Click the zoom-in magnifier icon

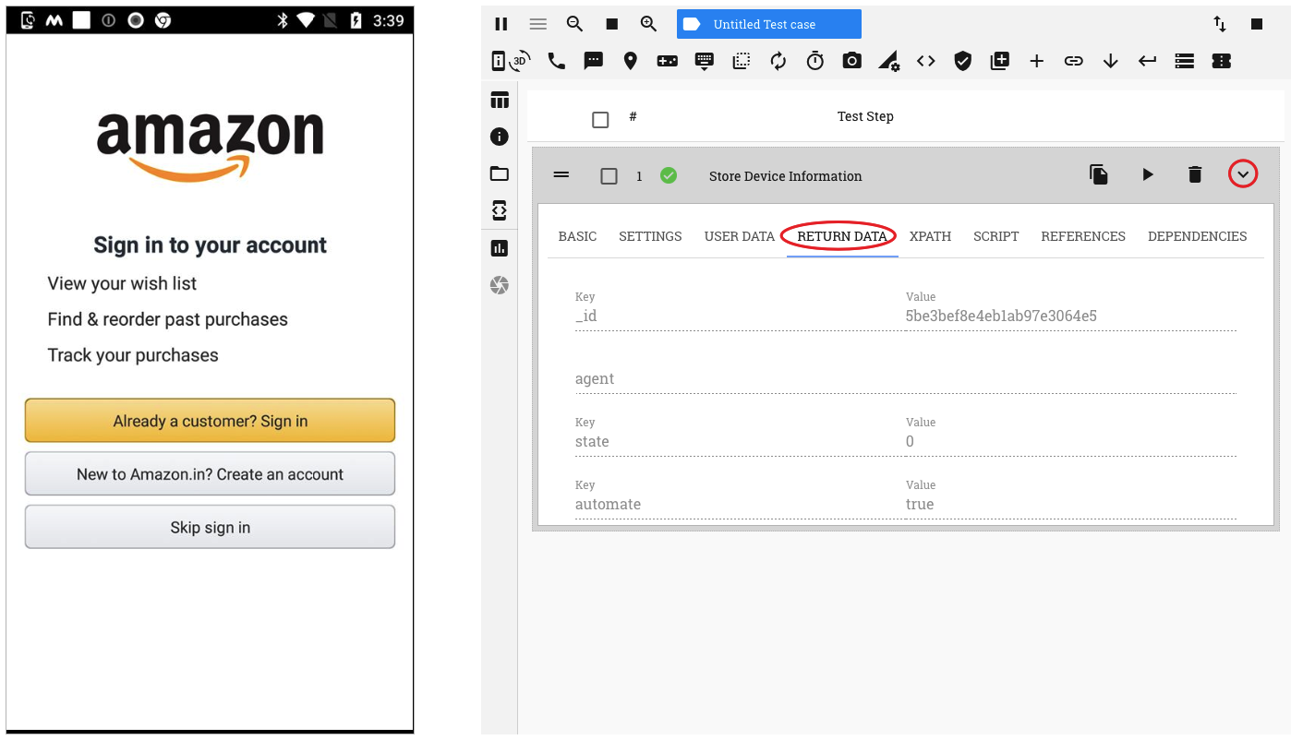648,24
